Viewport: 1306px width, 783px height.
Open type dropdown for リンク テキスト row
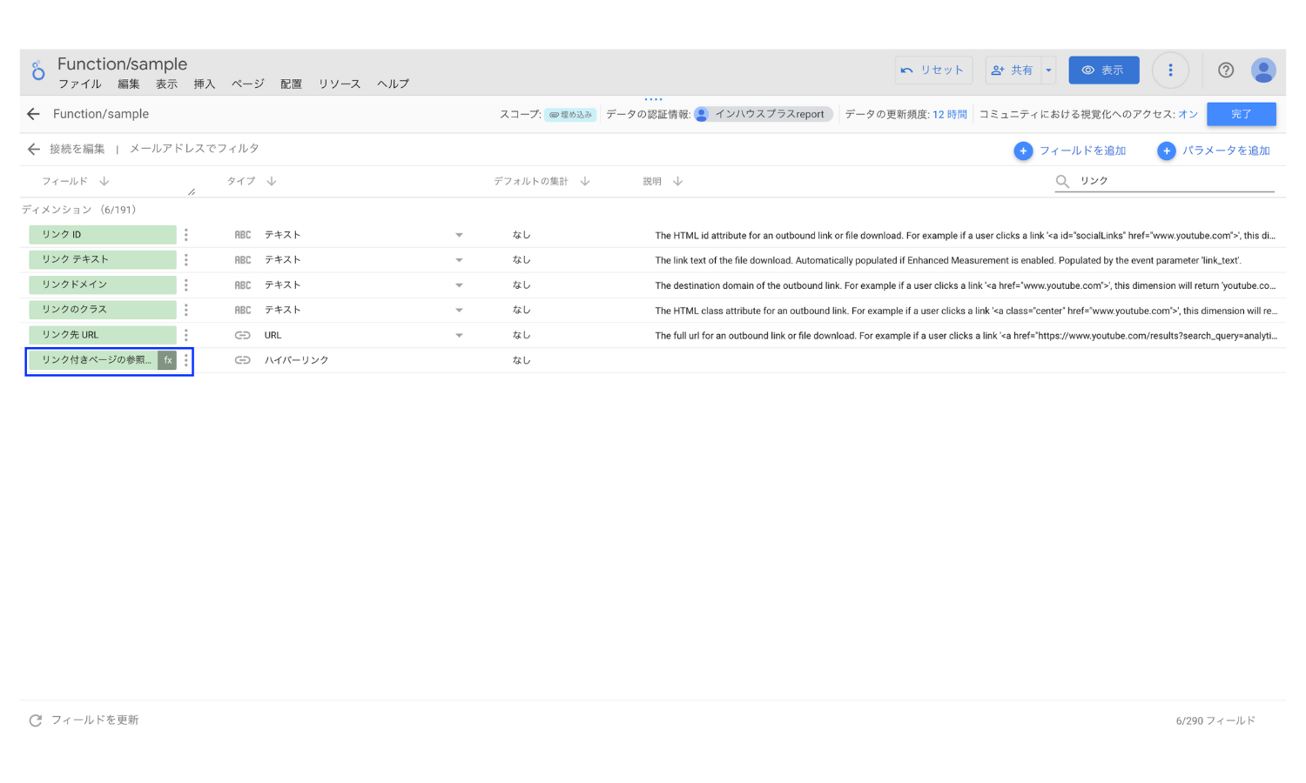459,260
